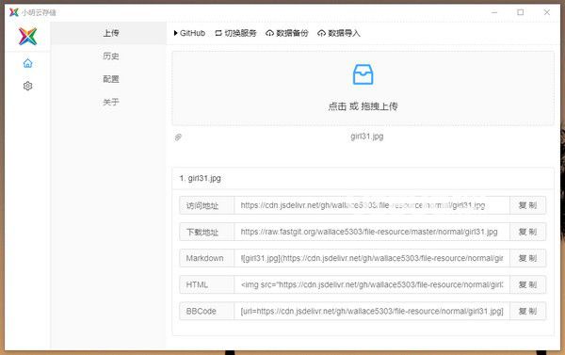Close the 小明云存储 window

point(546,12)
